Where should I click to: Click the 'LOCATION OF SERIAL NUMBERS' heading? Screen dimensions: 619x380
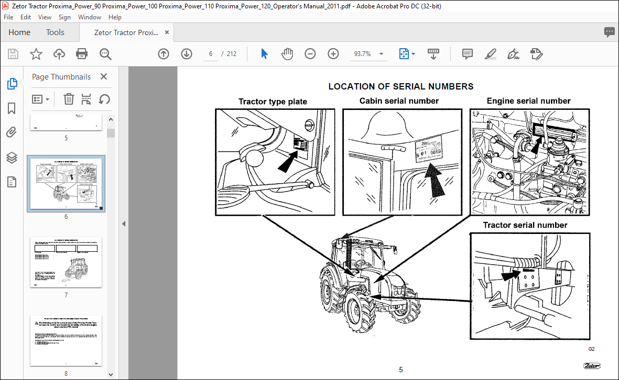[400, 86]
